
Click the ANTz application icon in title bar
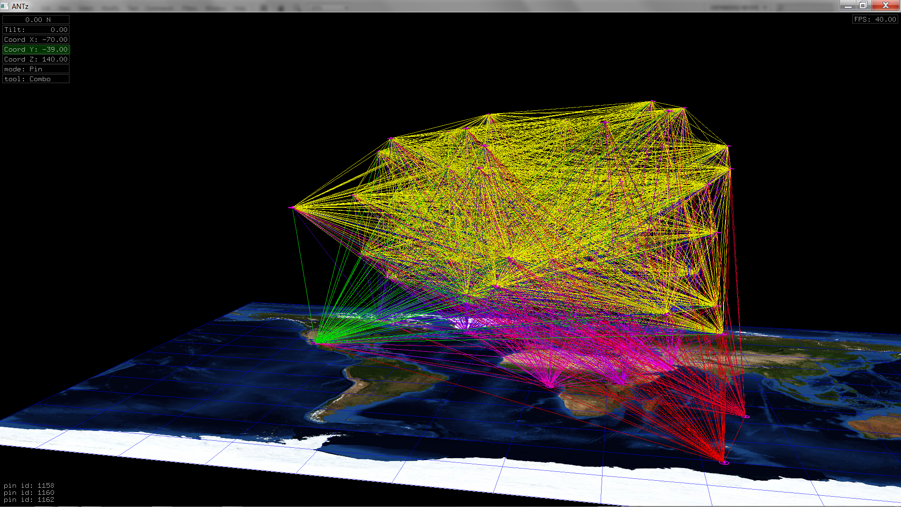coord(5,6)
